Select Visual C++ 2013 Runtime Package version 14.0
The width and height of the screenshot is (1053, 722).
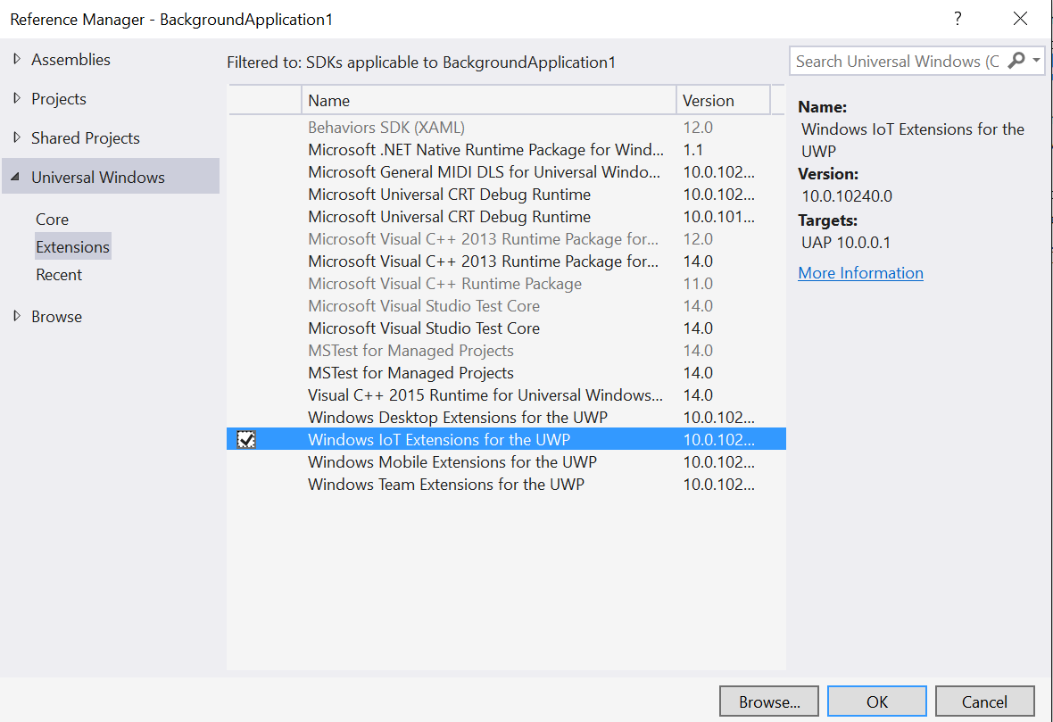point(506,261)
